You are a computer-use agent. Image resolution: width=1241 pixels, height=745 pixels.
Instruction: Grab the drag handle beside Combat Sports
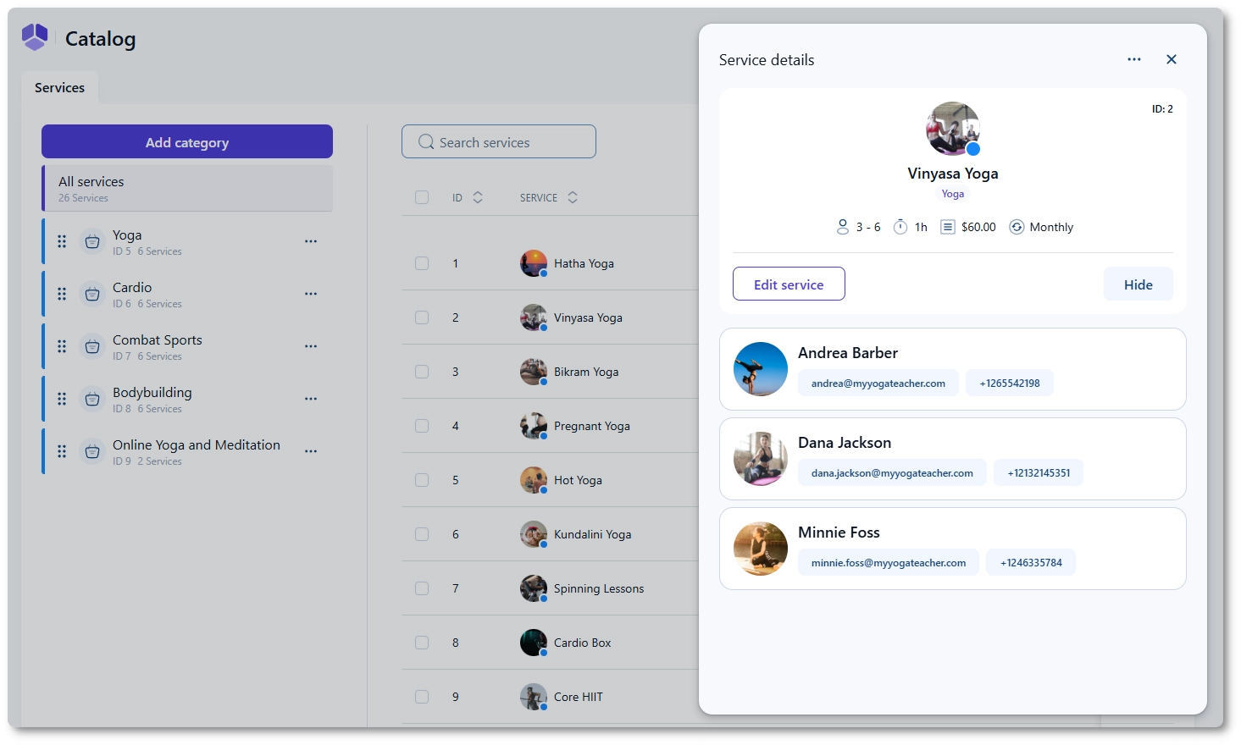coord(62,346)
